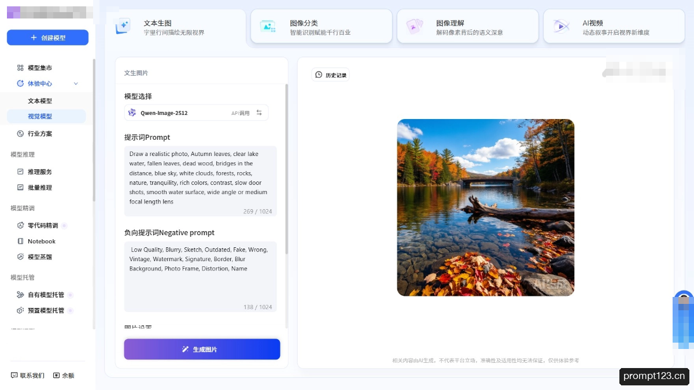Click the 文本生图 sparkle icon
This screenshot has height=390, width=694.
[x=122, y=26]
